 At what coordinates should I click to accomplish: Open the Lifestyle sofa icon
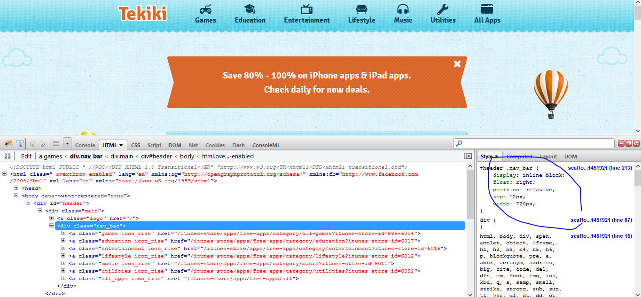[361, 9]
